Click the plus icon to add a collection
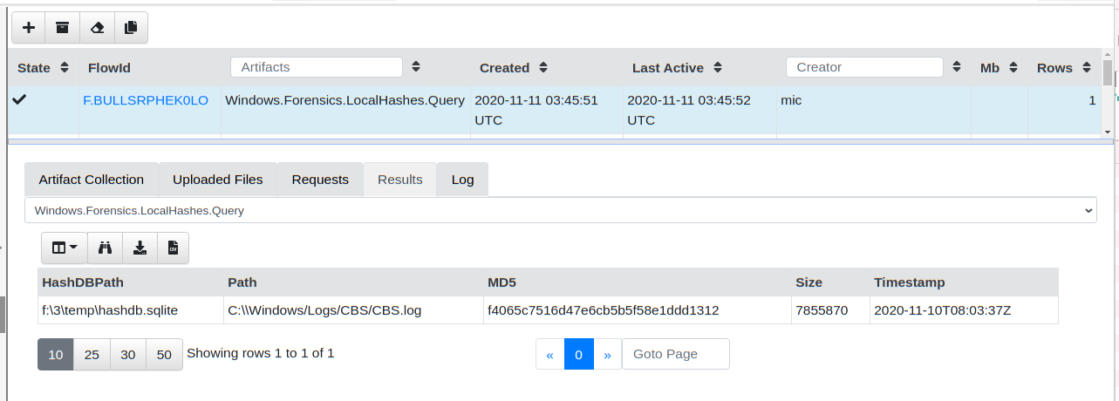 click(28, 27)
